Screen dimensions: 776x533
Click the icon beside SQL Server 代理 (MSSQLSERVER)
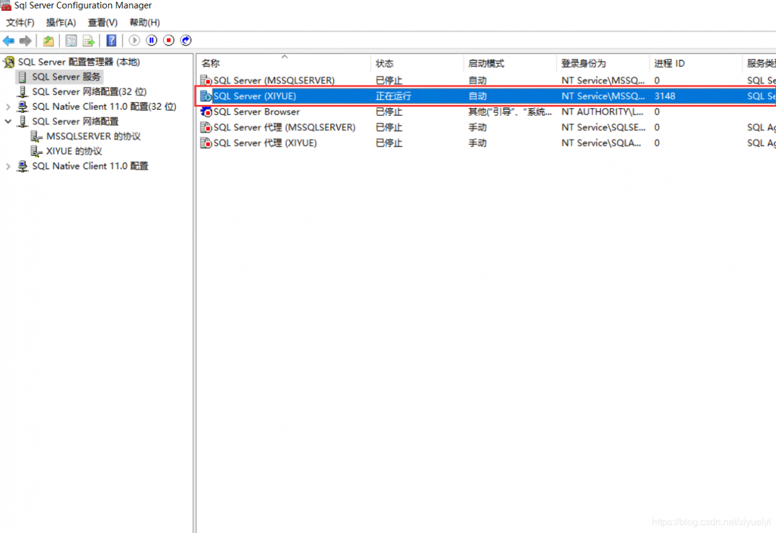click(206, 128)
